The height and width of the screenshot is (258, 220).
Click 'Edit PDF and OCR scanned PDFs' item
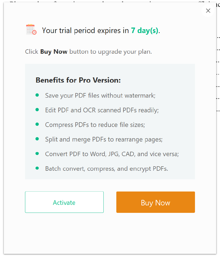[102, 110]
